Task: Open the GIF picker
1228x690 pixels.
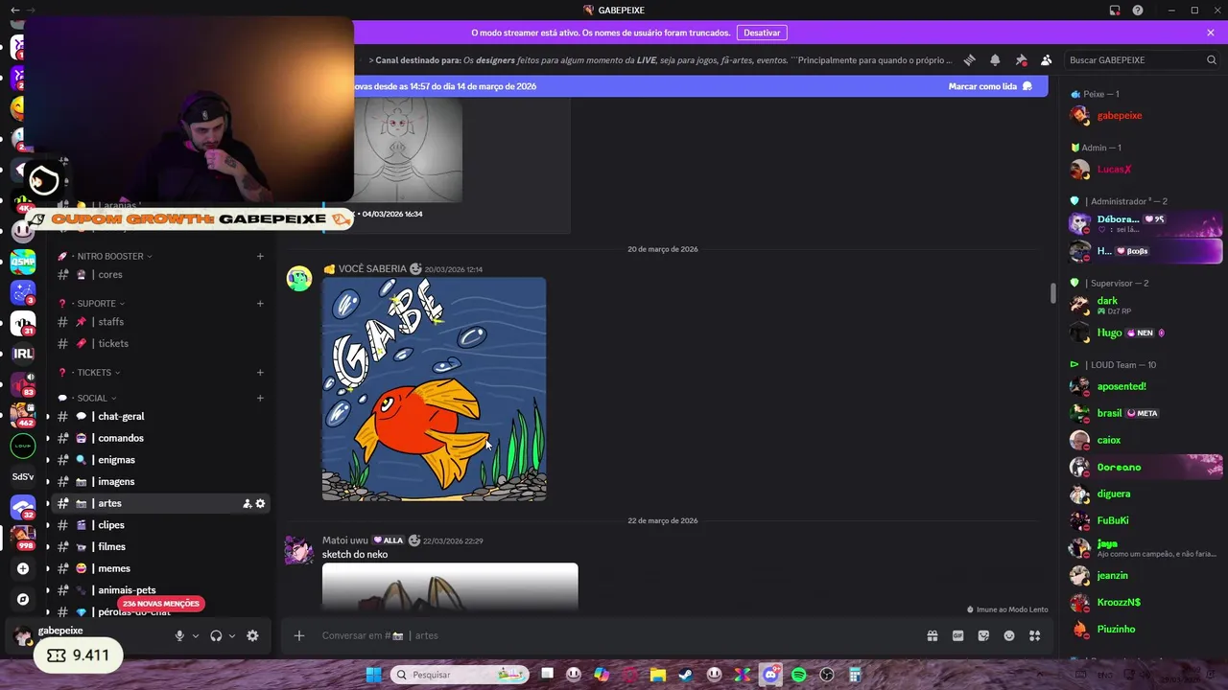Action: (957, 635)
